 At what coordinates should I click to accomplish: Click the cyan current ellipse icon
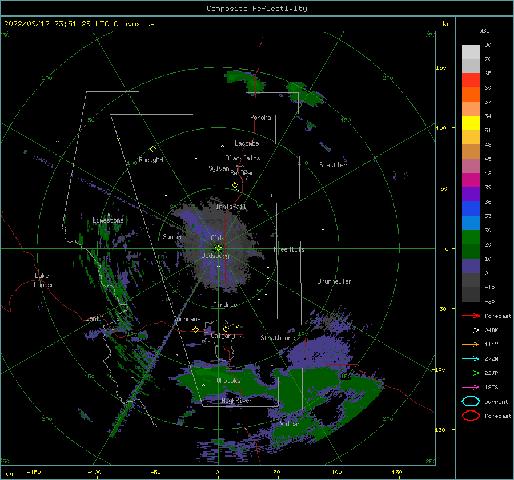471,401
